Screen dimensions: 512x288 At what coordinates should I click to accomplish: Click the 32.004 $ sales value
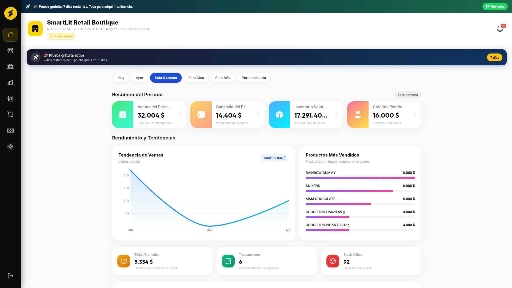click(x=151, y=115)
